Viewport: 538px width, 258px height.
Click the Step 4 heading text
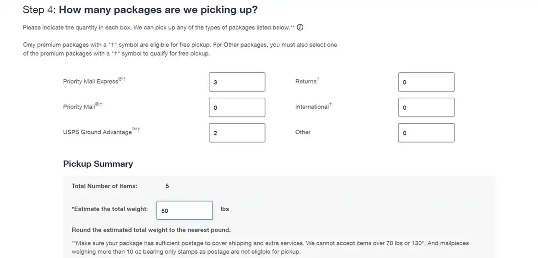click(x=140, y=9)
